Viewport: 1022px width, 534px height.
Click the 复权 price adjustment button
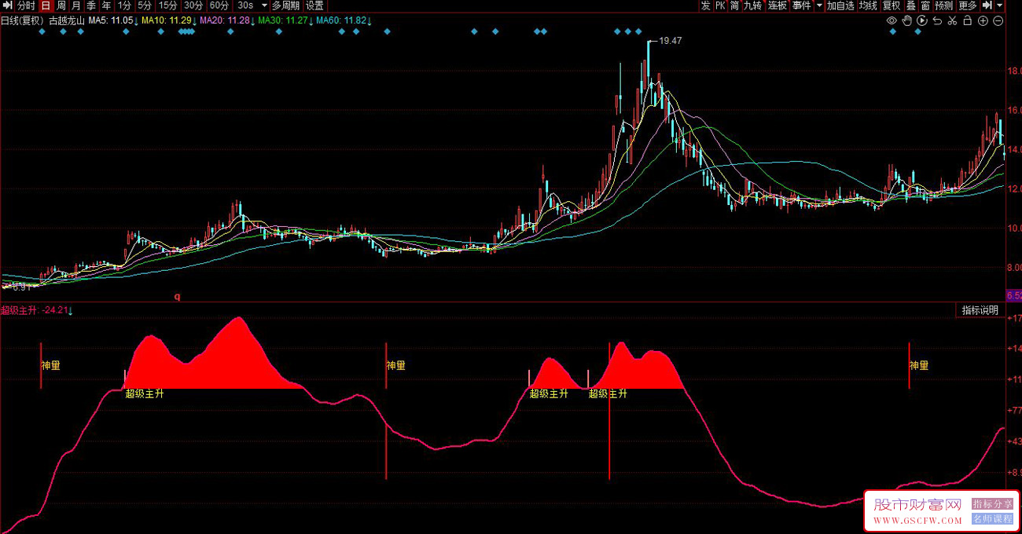(891, 5)
